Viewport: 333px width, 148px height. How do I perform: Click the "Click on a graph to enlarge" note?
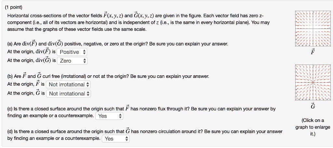[313, 127]
